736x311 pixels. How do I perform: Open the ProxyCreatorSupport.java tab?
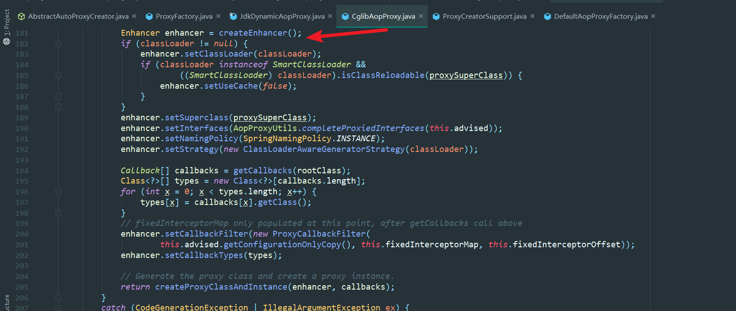(x=484, y=16)
